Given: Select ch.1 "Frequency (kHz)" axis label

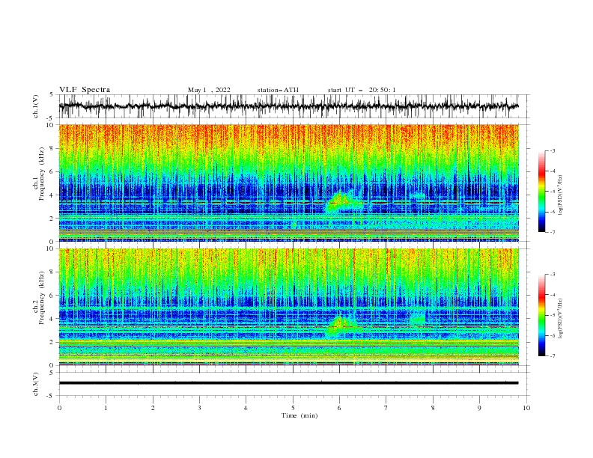Looking at the screenshot, I should 42,174.
